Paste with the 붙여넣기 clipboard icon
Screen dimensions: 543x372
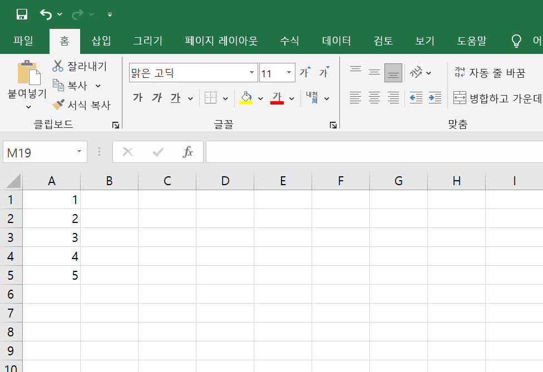click(x=29, y=72)
